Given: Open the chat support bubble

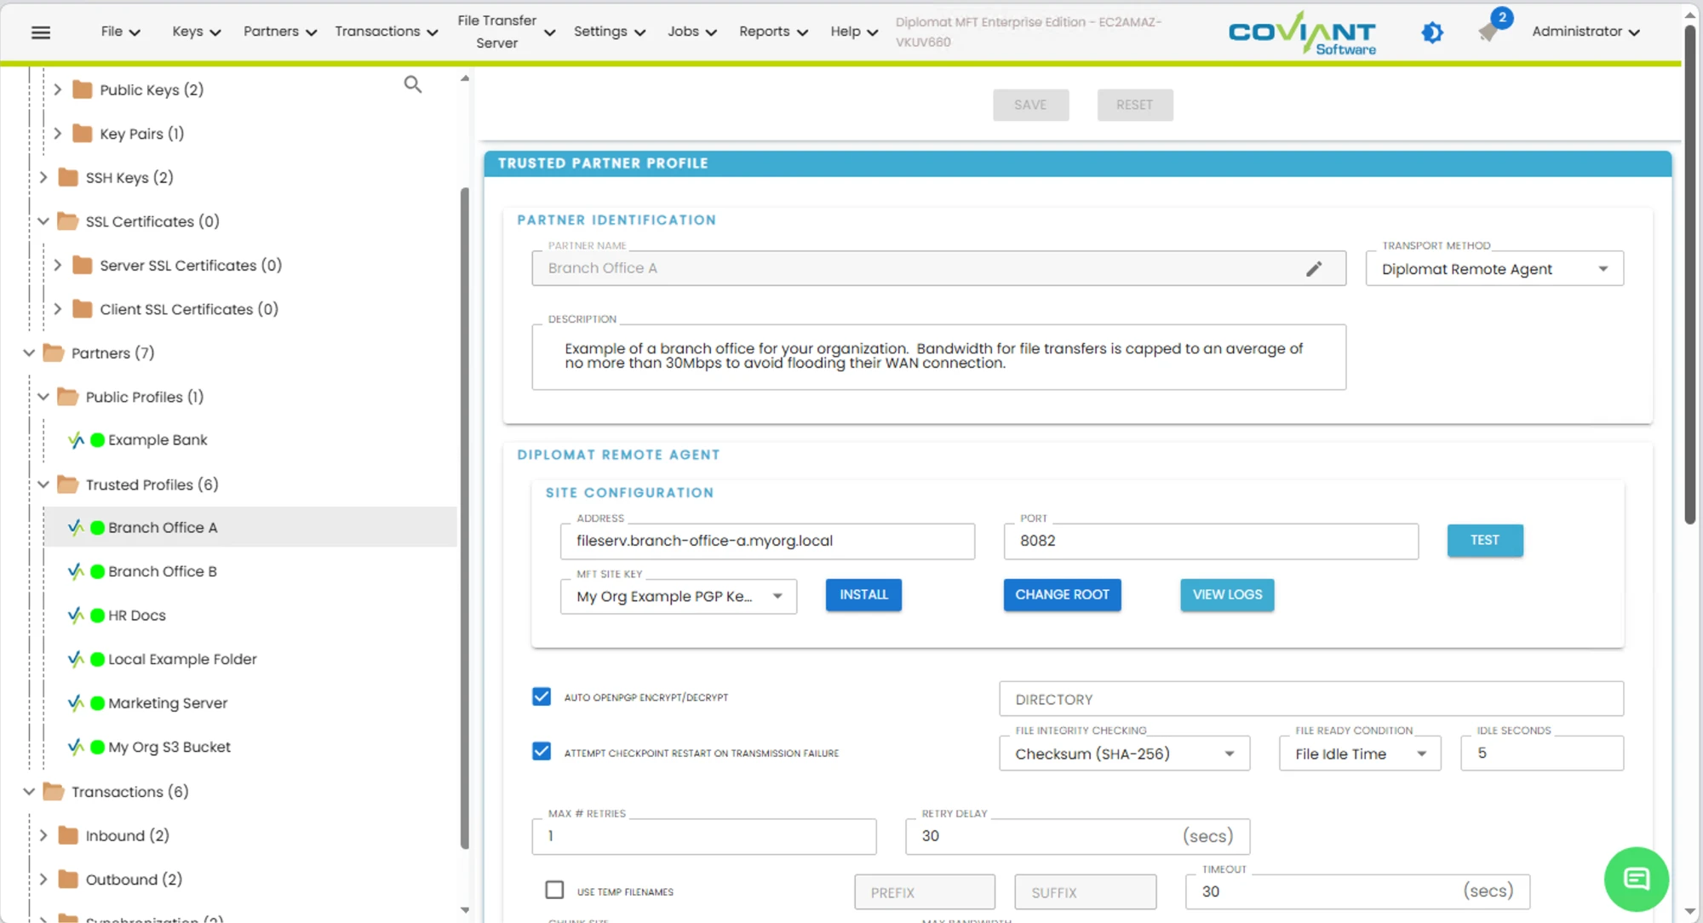Looking at the screenshot, I should (x=1636, y=879).
